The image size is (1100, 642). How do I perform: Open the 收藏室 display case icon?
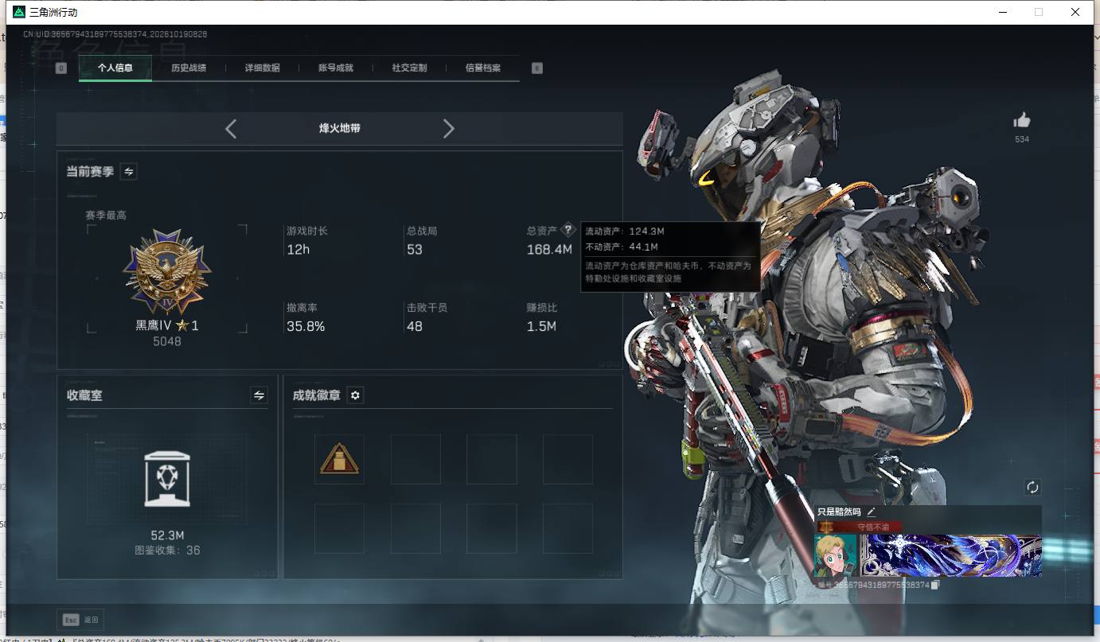point(167,477)
